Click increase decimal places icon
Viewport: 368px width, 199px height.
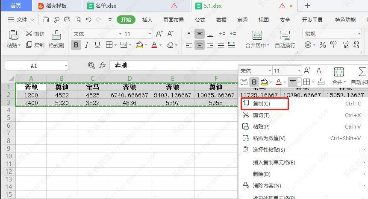click(345, 45)
